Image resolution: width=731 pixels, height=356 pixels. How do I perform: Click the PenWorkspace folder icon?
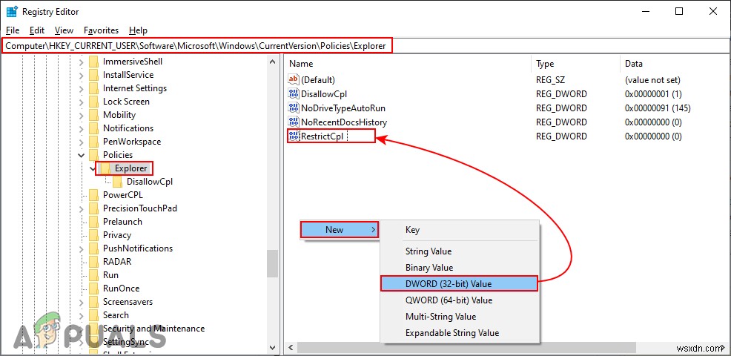tap(93, 142)
